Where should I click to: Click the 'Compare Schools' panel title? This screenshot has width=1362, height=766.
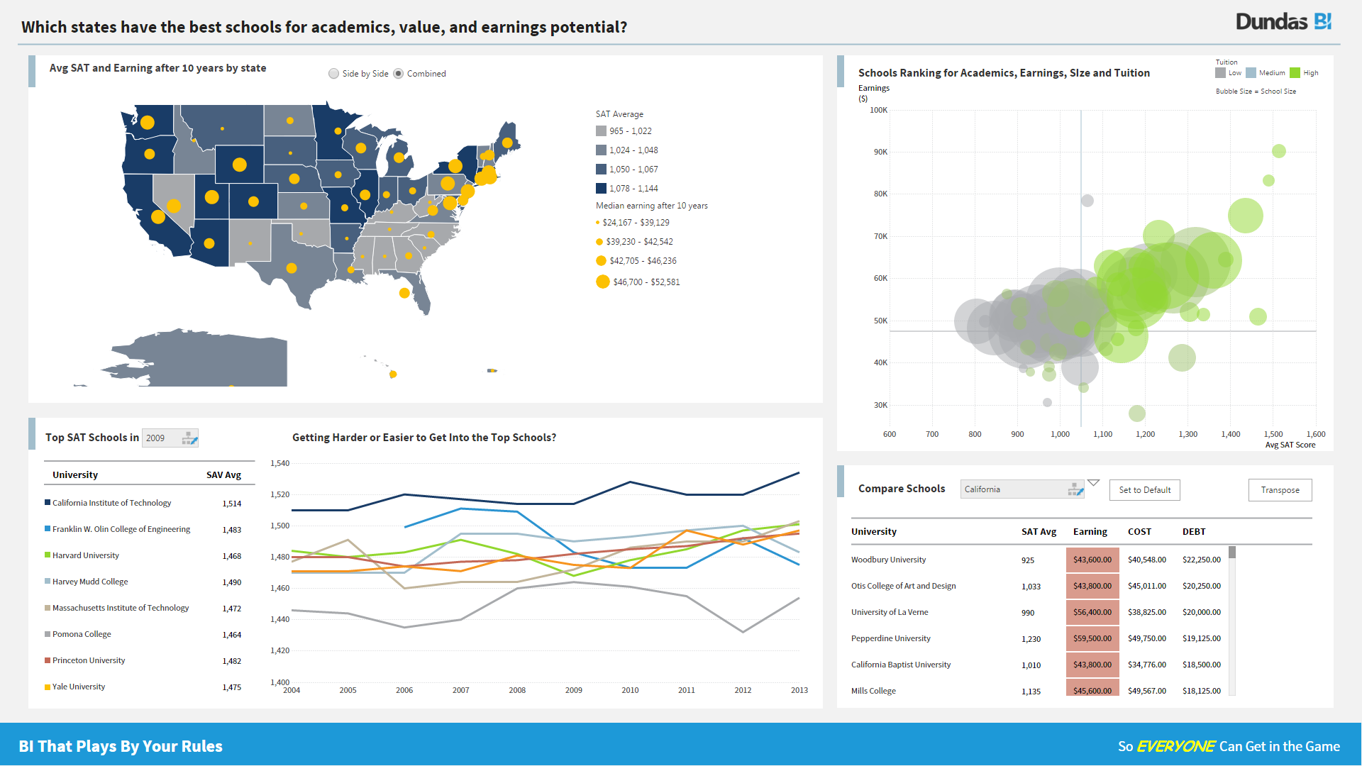pyautogui.click(x=902, y=489)
